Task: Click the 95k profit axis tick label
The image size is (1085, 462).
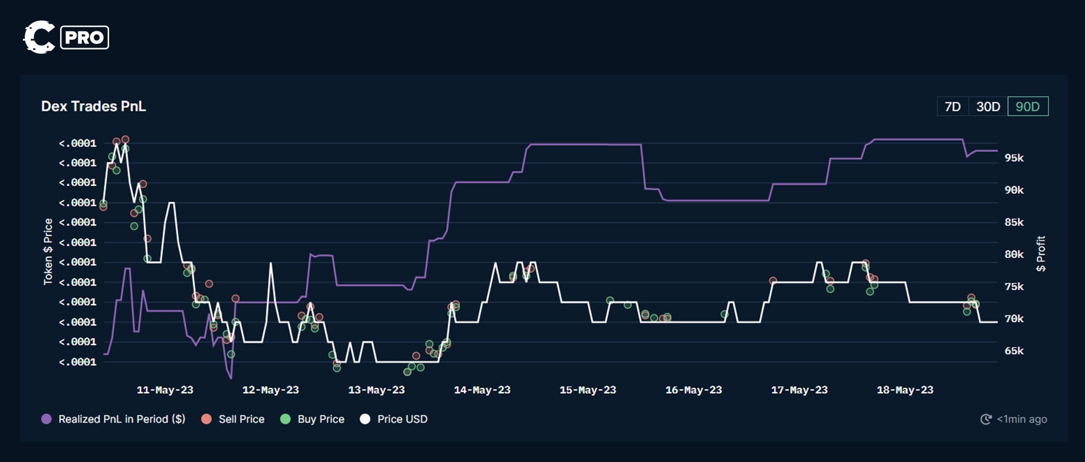Action: (x=1014, y=158)
